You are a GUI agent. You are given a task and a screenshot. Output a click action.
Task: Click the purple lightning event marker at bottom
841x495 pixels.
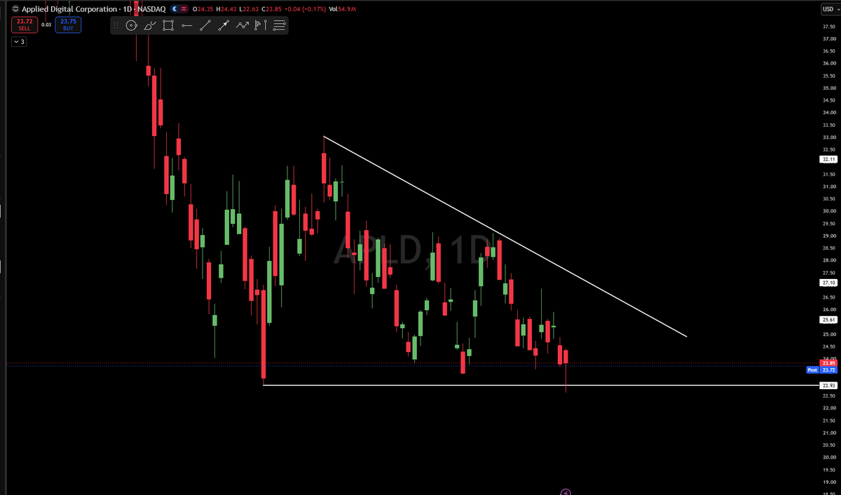tap(566, 491)
